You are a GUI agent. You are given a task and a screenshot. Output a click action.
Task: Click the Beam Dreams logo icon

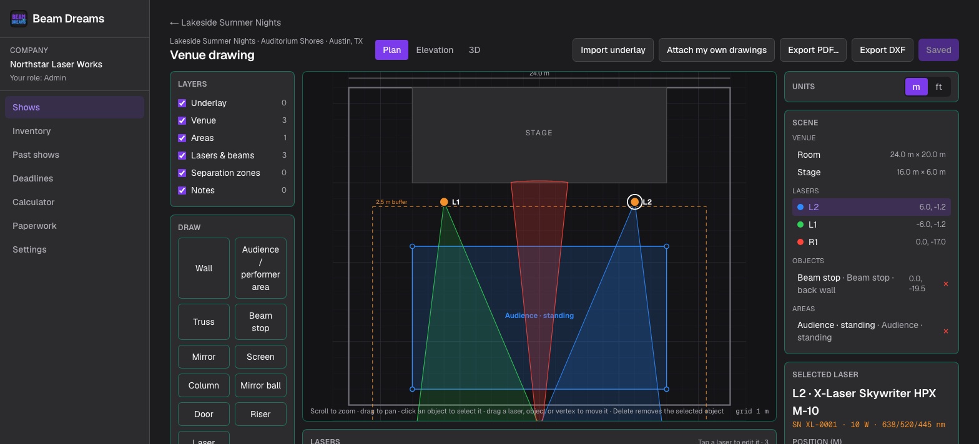(x=19, y=19)
